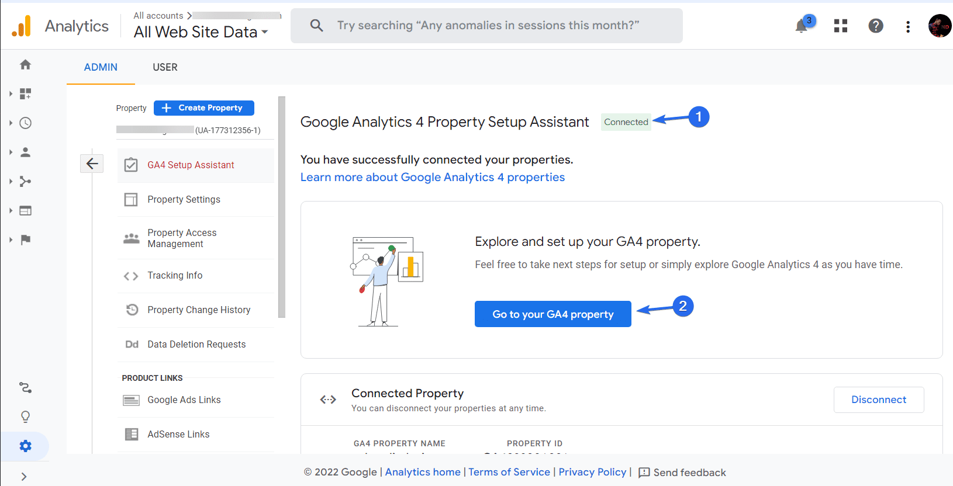This screenshot has width=953, height=486.
Task: Open Acquisition icon in sidebar
Action: point(25,181)
